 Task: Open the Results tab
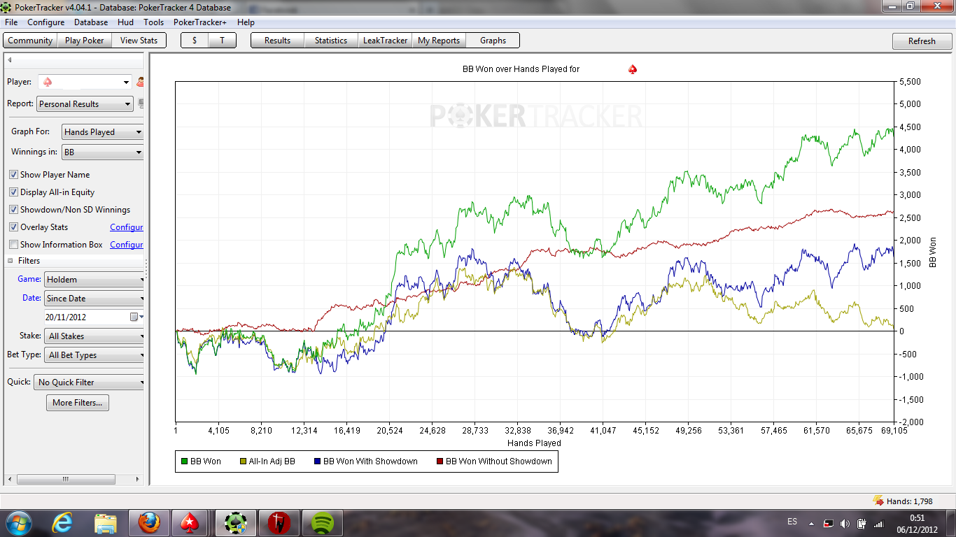[x=277, y=41]
